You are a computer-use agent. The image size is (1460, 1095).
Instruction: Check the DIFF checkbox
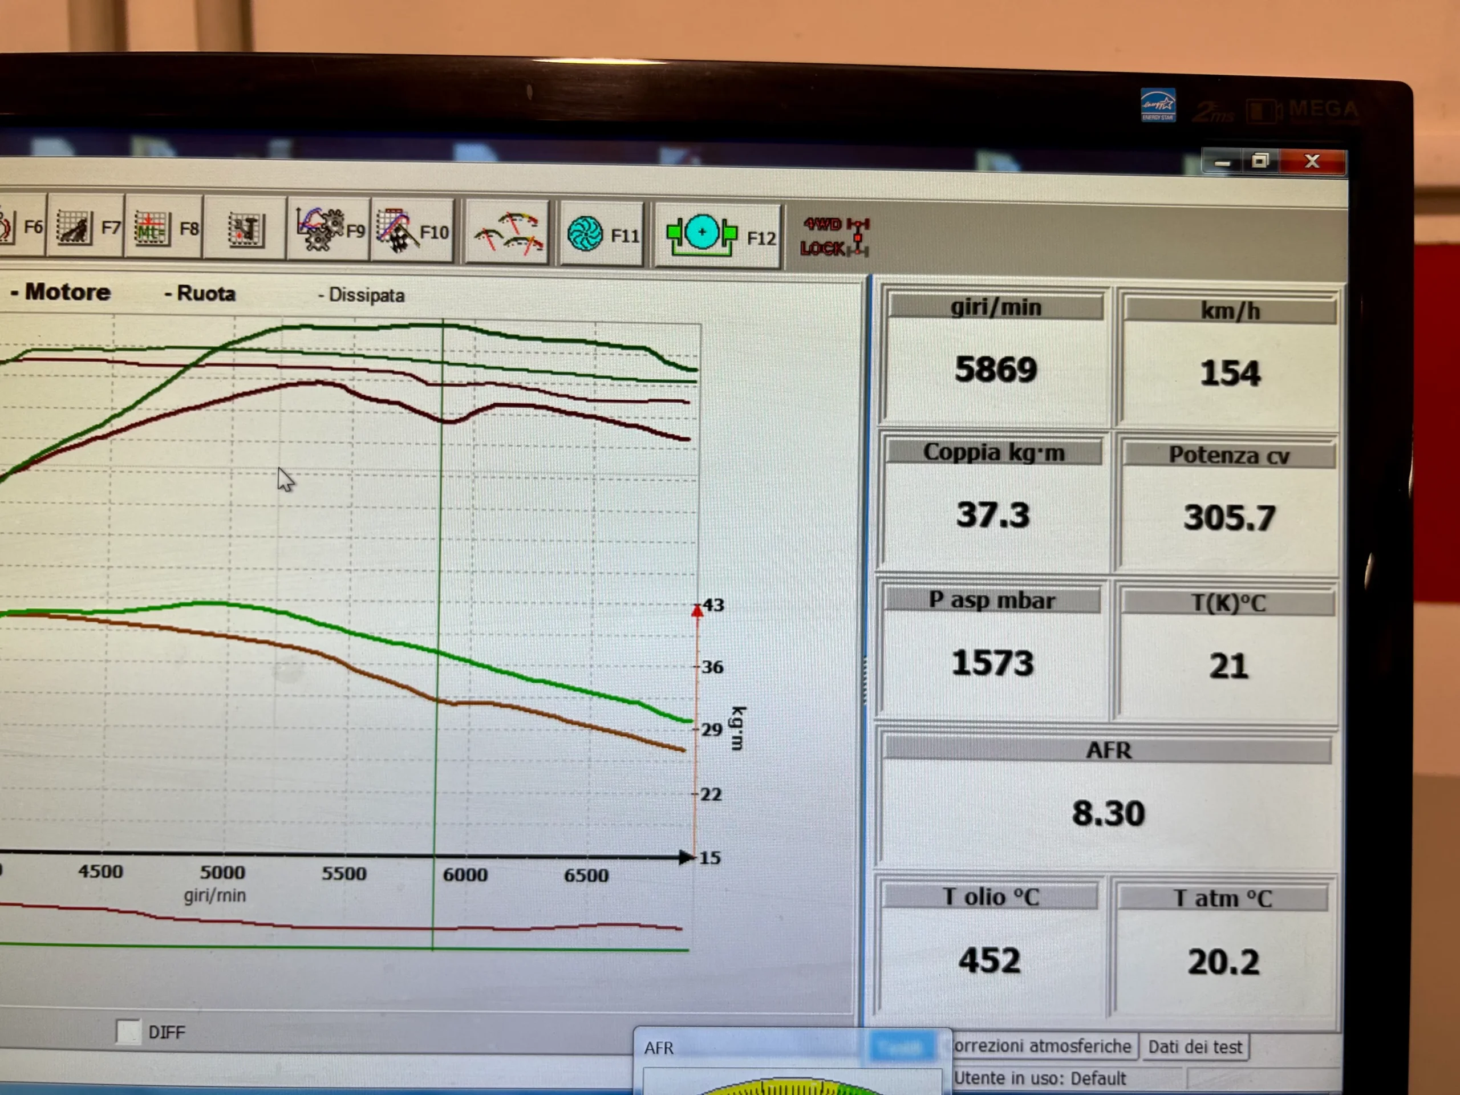(x=128, y=1031)
